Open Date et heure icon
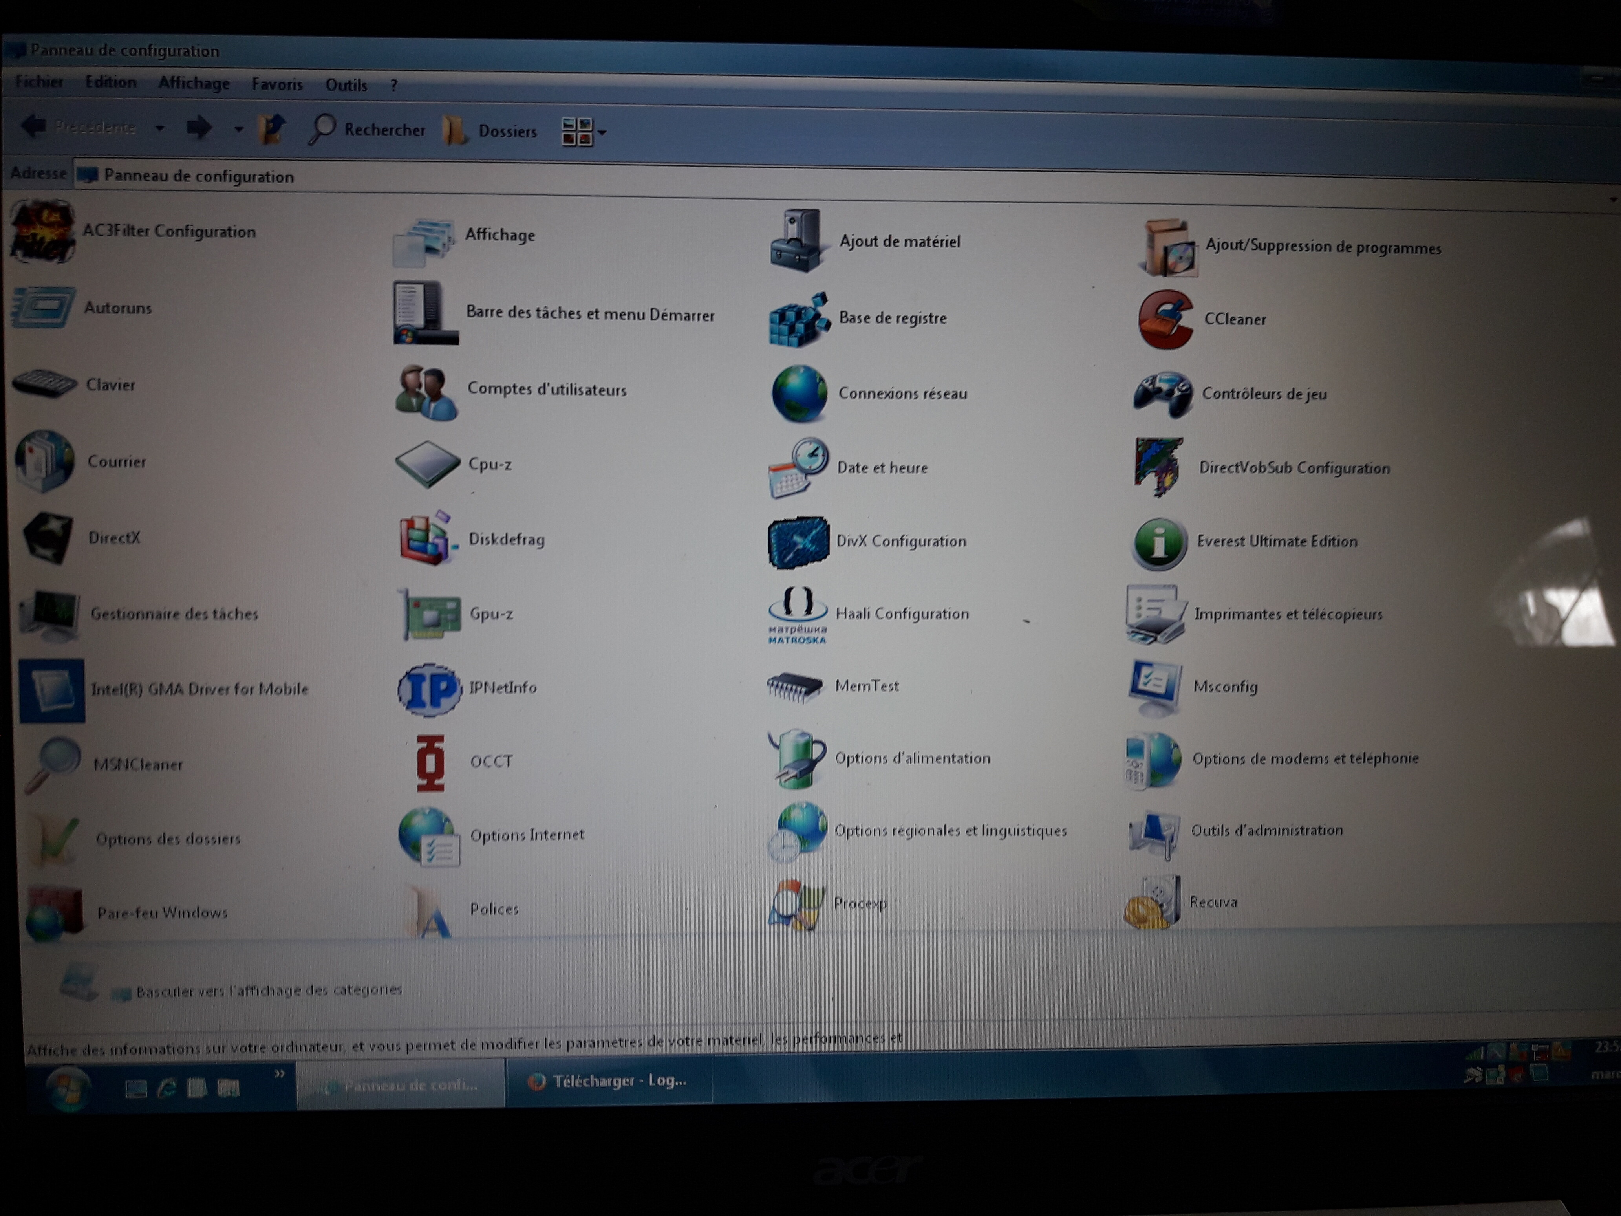The image size is (1621, 1216). click(799, 468)
